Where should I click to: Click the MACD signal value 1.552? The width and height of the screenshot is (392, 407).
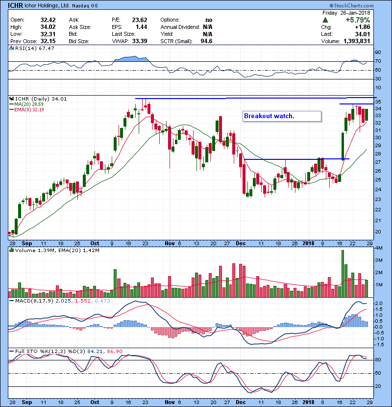(x=83, y=301)
